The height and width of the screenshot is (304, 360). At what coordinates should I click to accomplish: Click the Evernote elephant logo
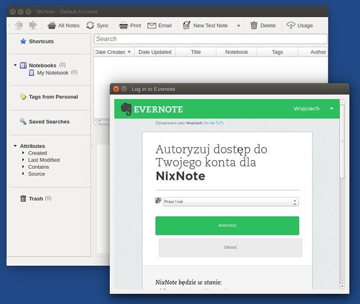pos(126,109)
